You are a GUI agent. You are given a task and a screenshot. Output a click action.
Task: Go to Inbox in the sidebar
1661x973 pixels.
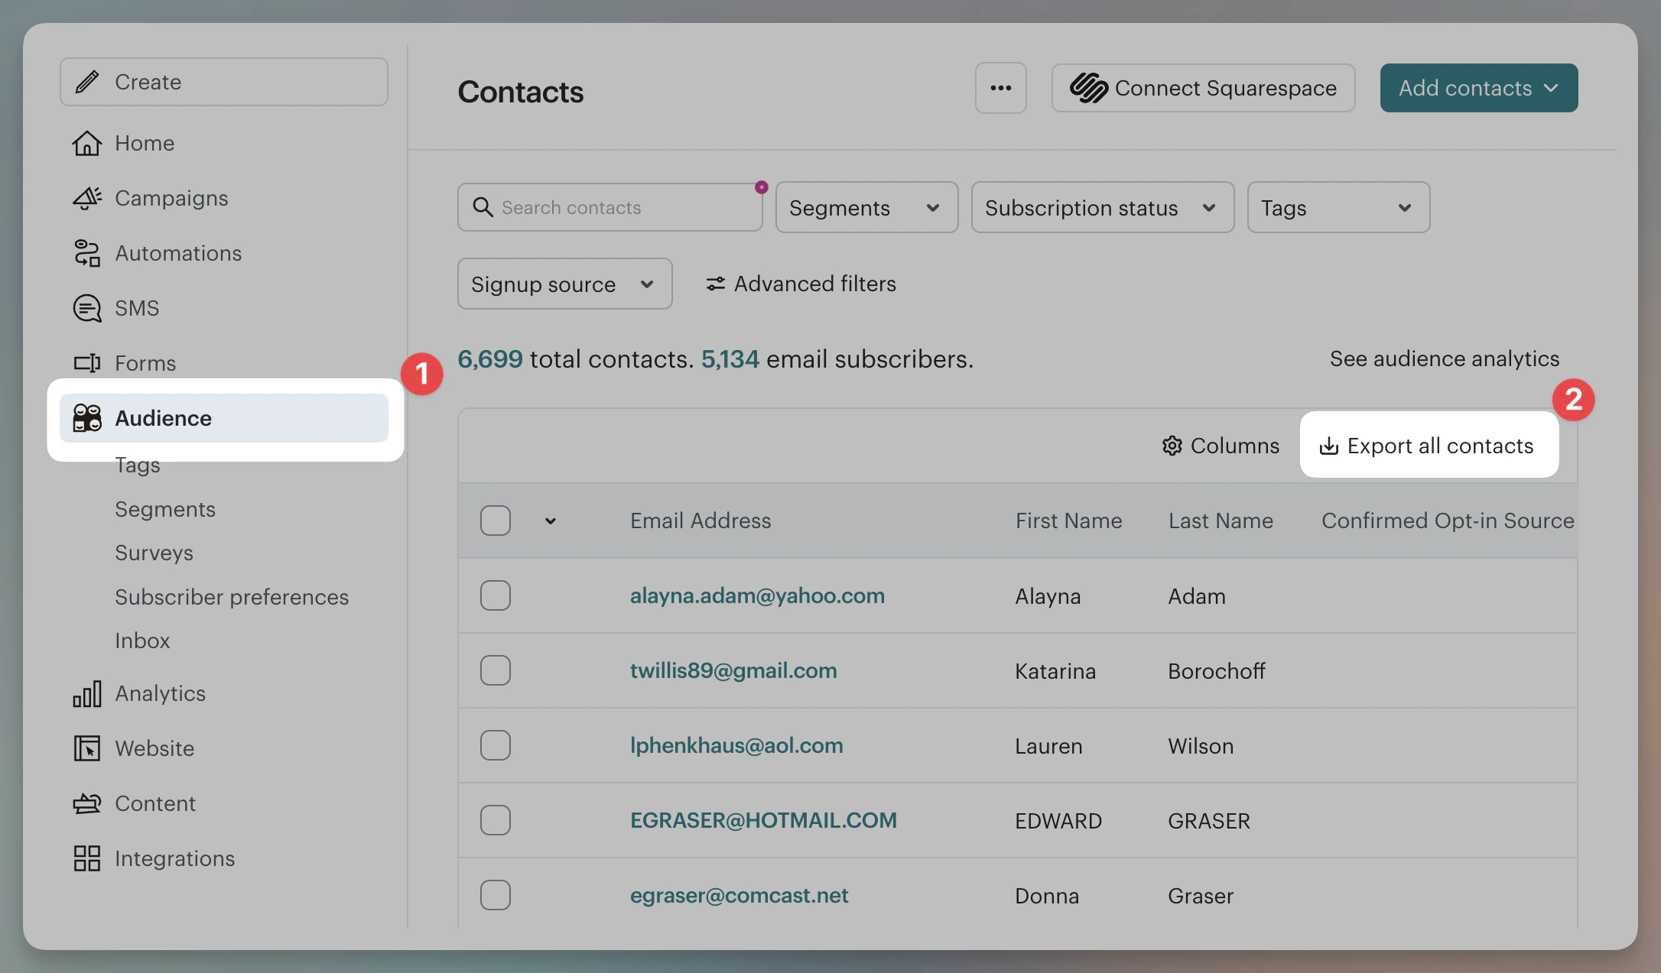142,641
